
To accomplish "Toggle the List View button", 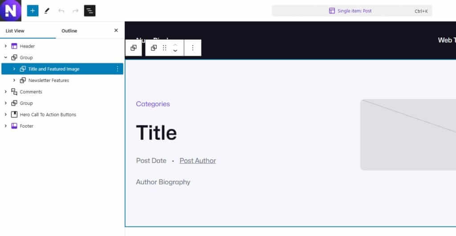I will point(90,11).
